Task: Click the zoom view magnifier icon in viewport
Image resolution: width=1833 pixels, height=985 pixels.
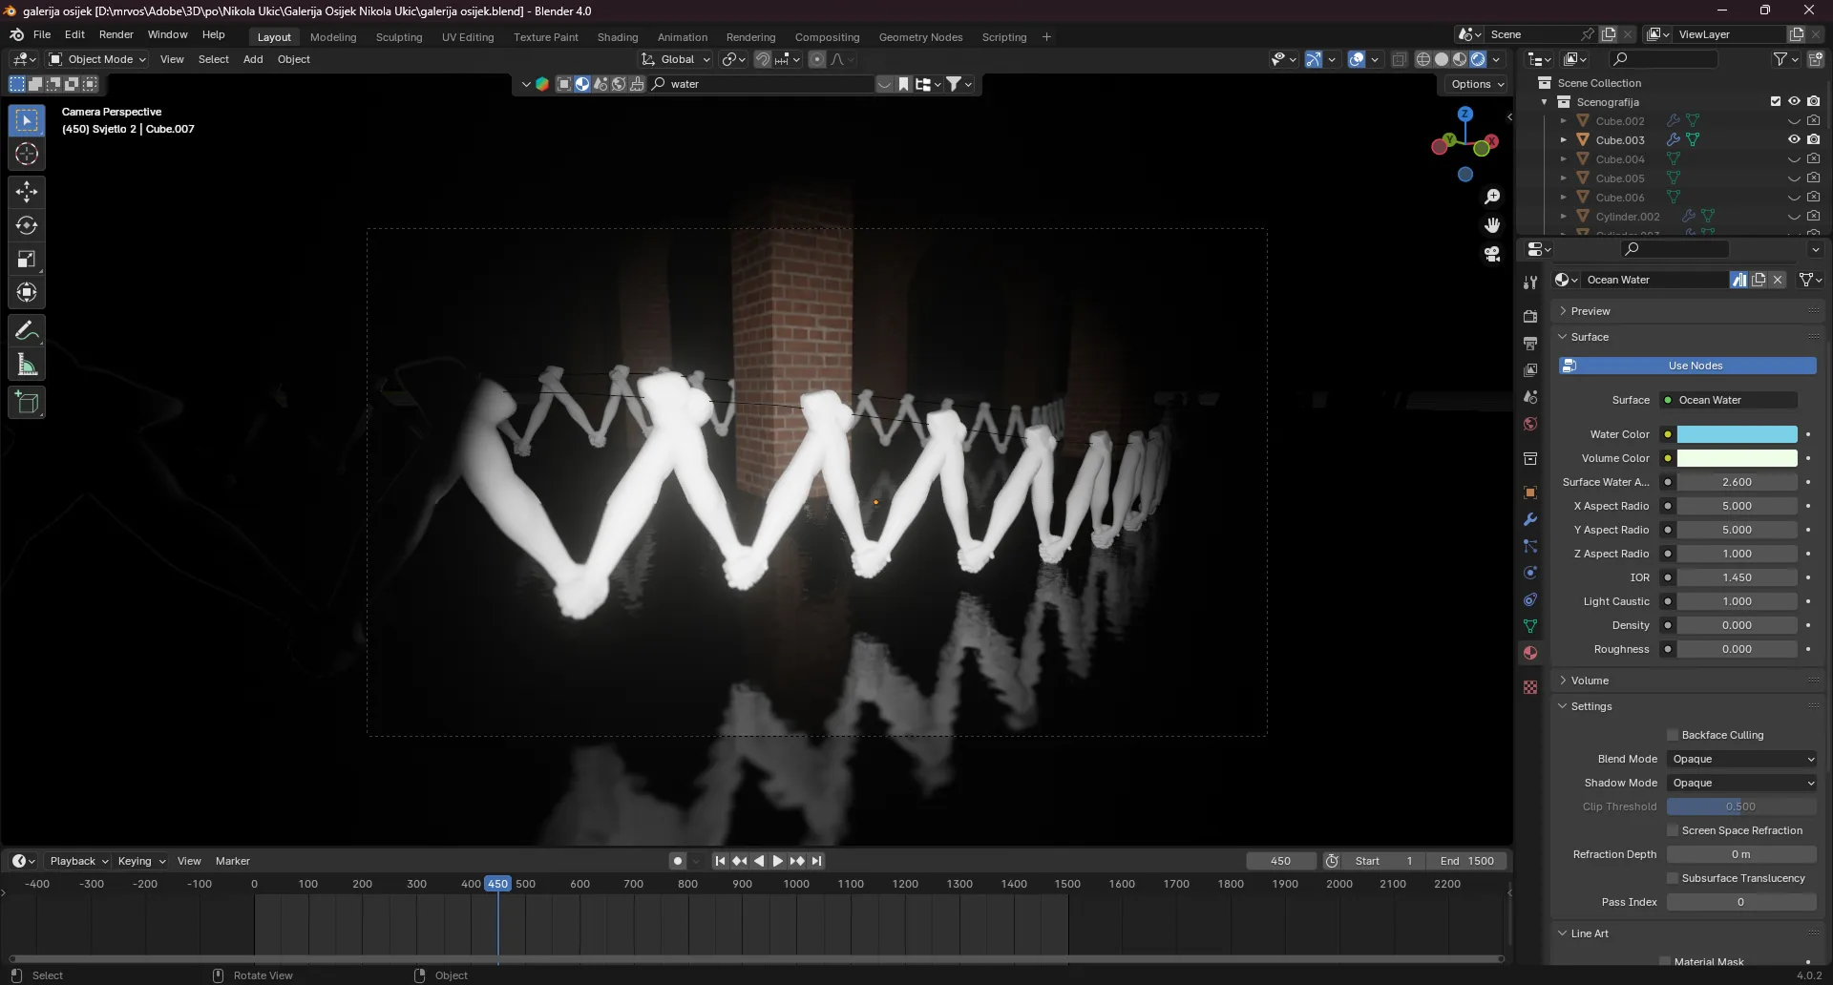Action: click(x=1492, y=197)
